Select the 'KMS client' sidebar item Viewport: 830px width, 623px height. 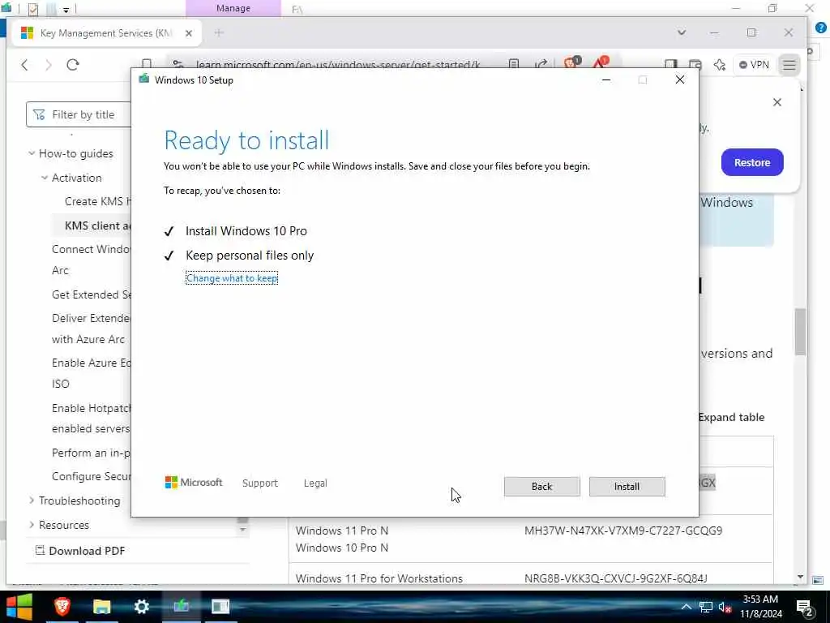97,226
